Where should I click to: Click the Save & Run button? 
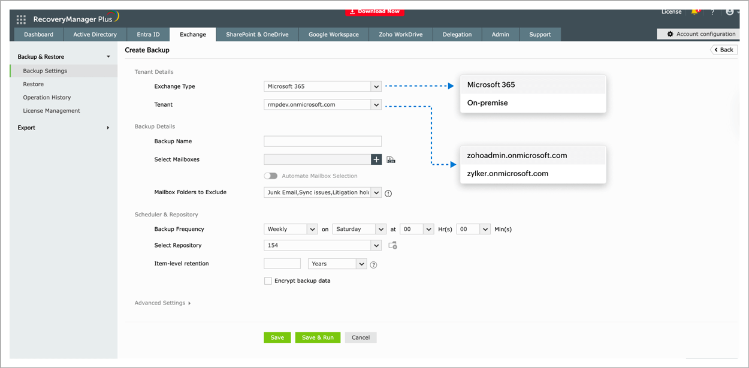click(x=318, y=337)
